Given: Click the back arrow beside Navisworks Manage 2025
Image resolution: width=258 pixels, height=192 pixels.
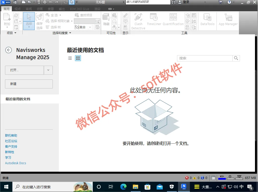Looking at the screenshot, I should point(9,50).
